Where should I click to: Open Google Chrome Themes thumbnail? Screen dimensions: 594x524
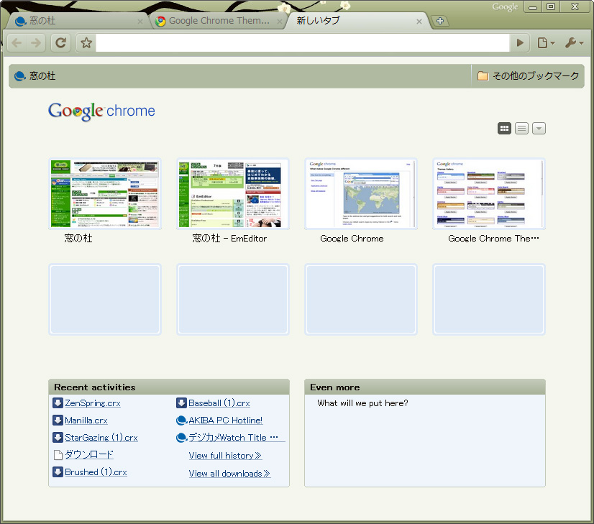[x=489, y=194]
